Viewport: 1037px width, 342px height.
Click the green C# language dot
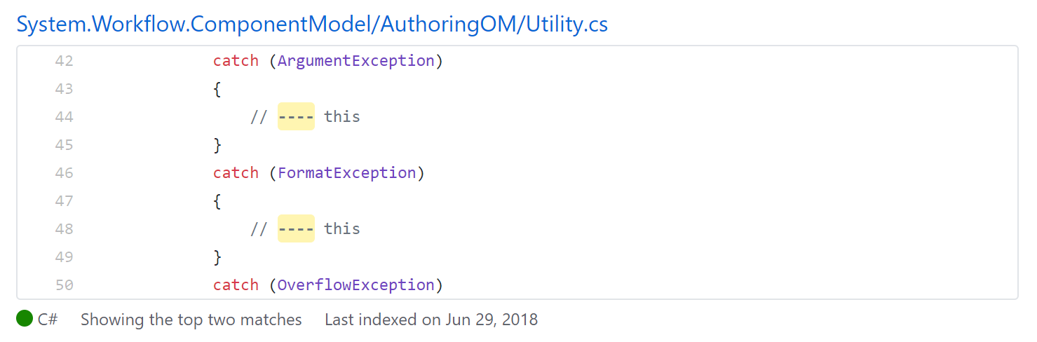[25, 319]
